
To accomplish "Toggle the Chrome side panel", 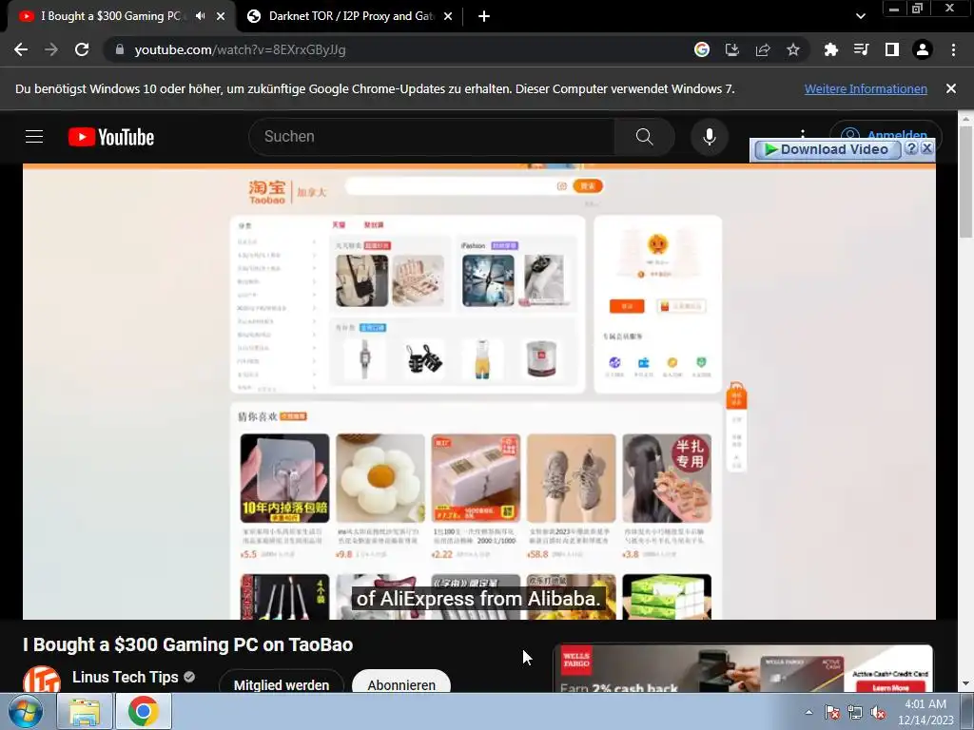I will click(x=892, y=49).
